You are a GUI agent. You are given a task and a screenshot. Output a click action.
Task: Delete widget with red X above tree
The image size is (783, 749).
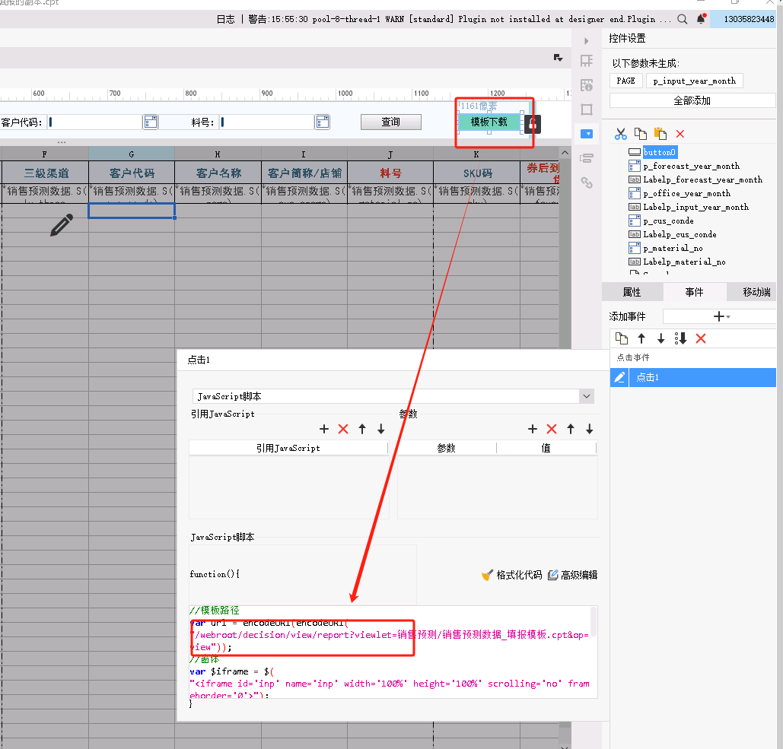pos(680,134)
